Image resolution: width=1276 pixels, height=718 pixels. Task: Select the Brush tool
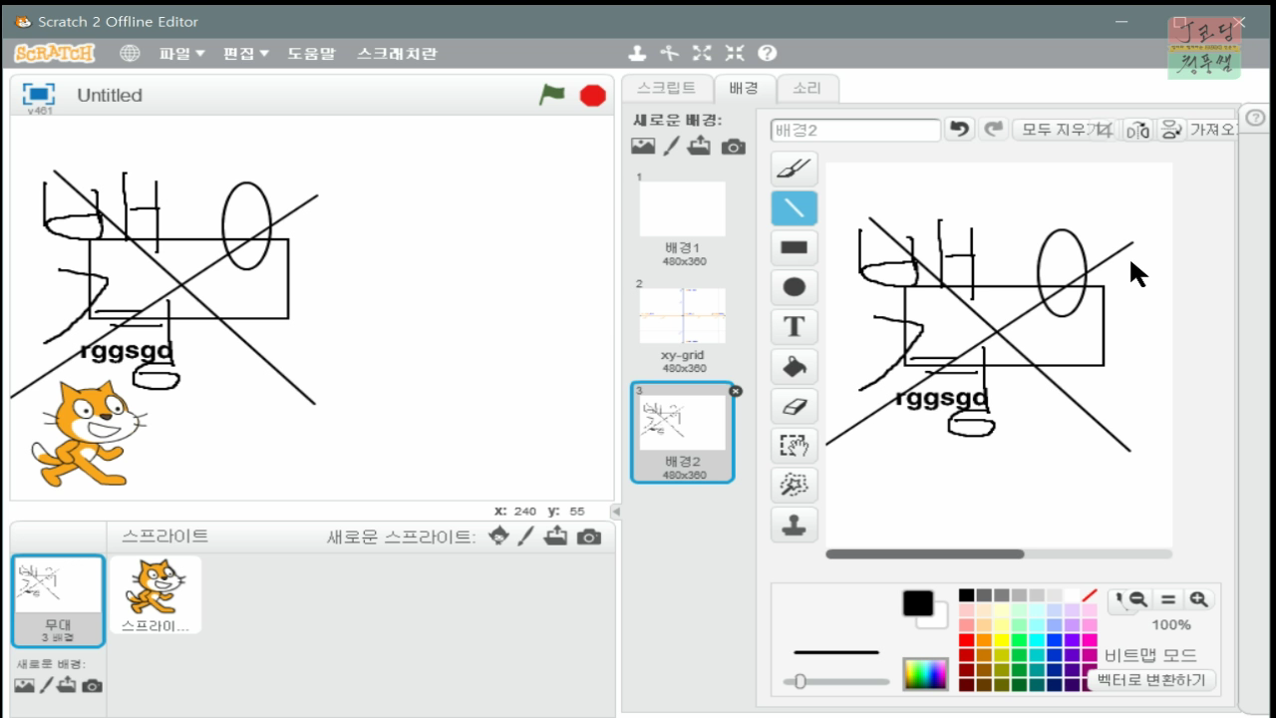(793, 168)
